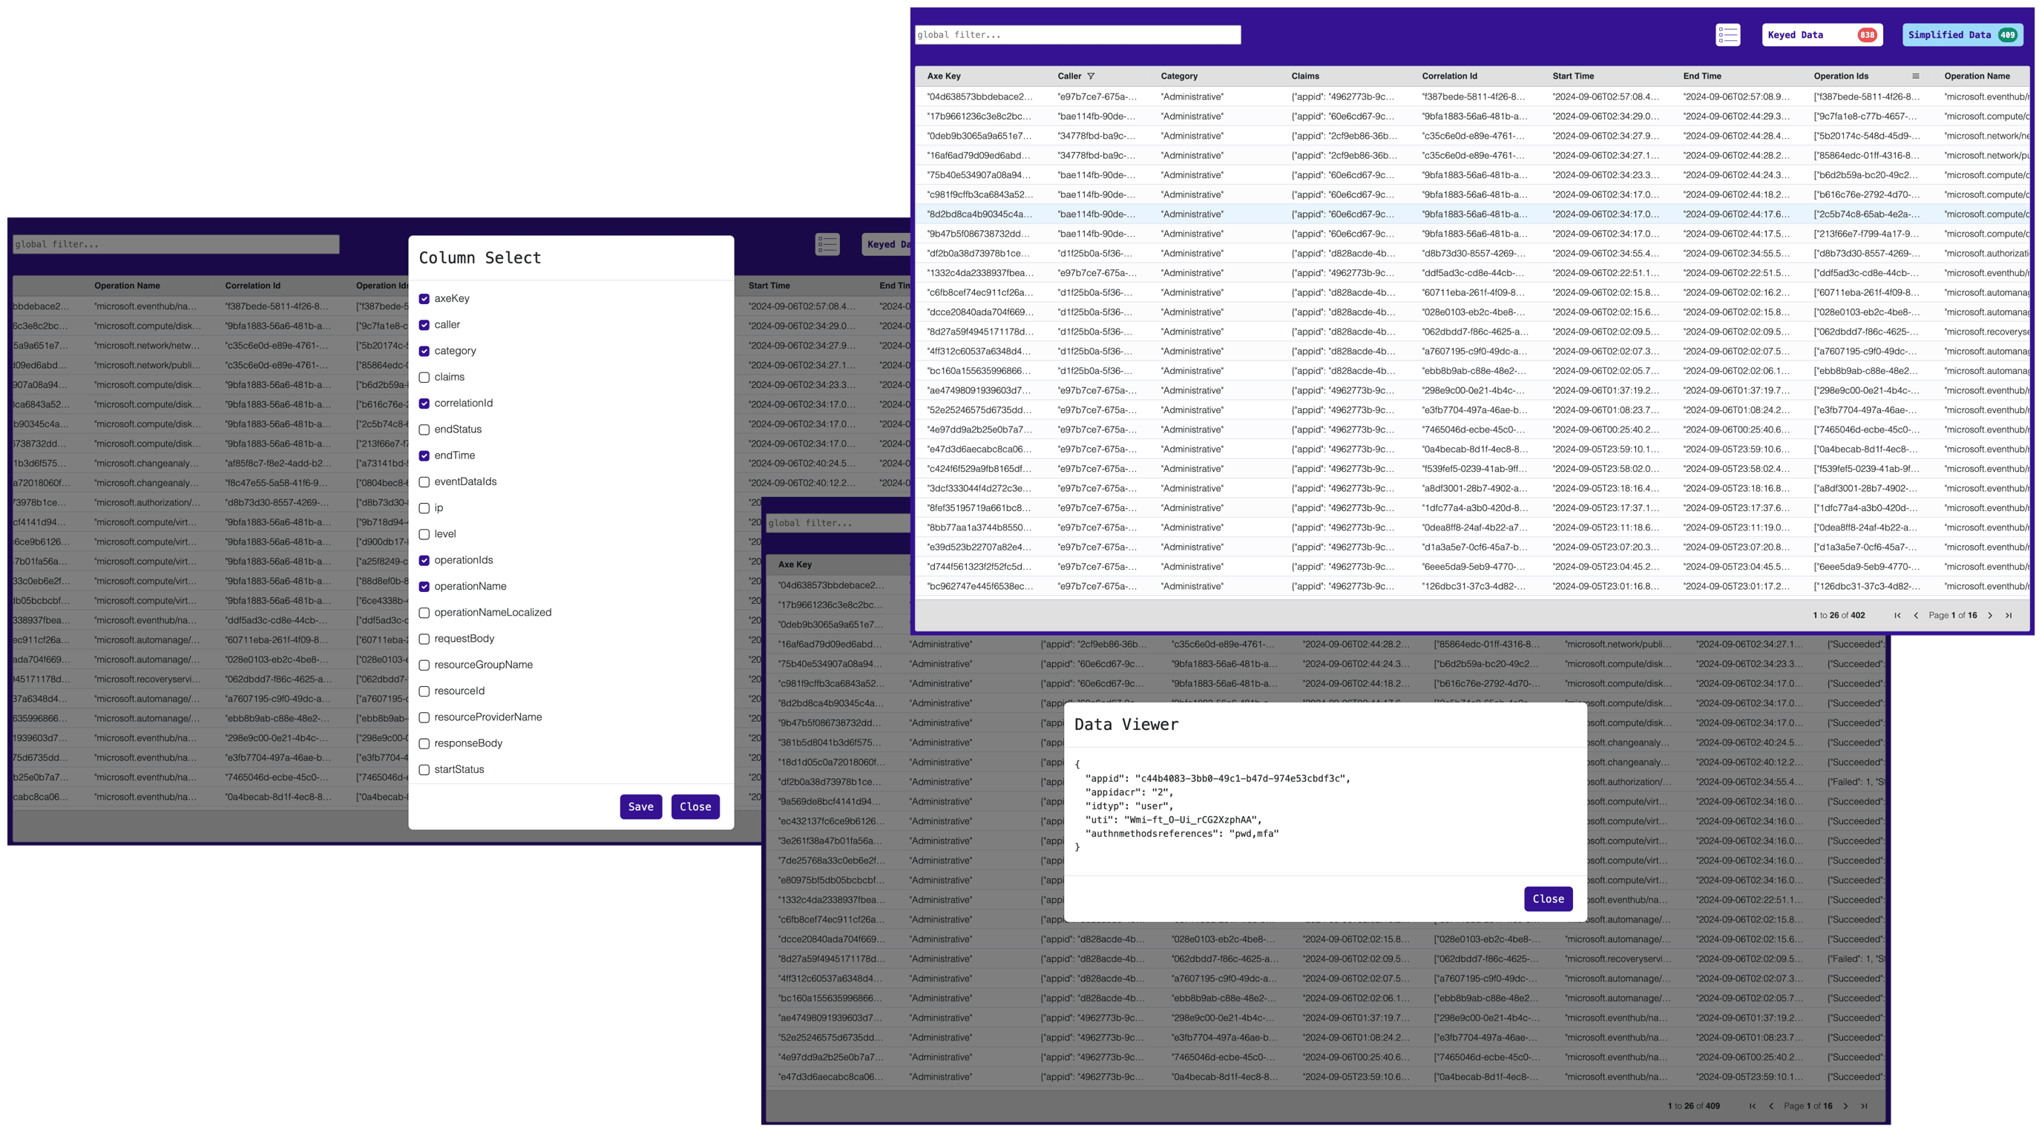
Task: Check the requestBody column checkbox
Action: pos(425,638)
